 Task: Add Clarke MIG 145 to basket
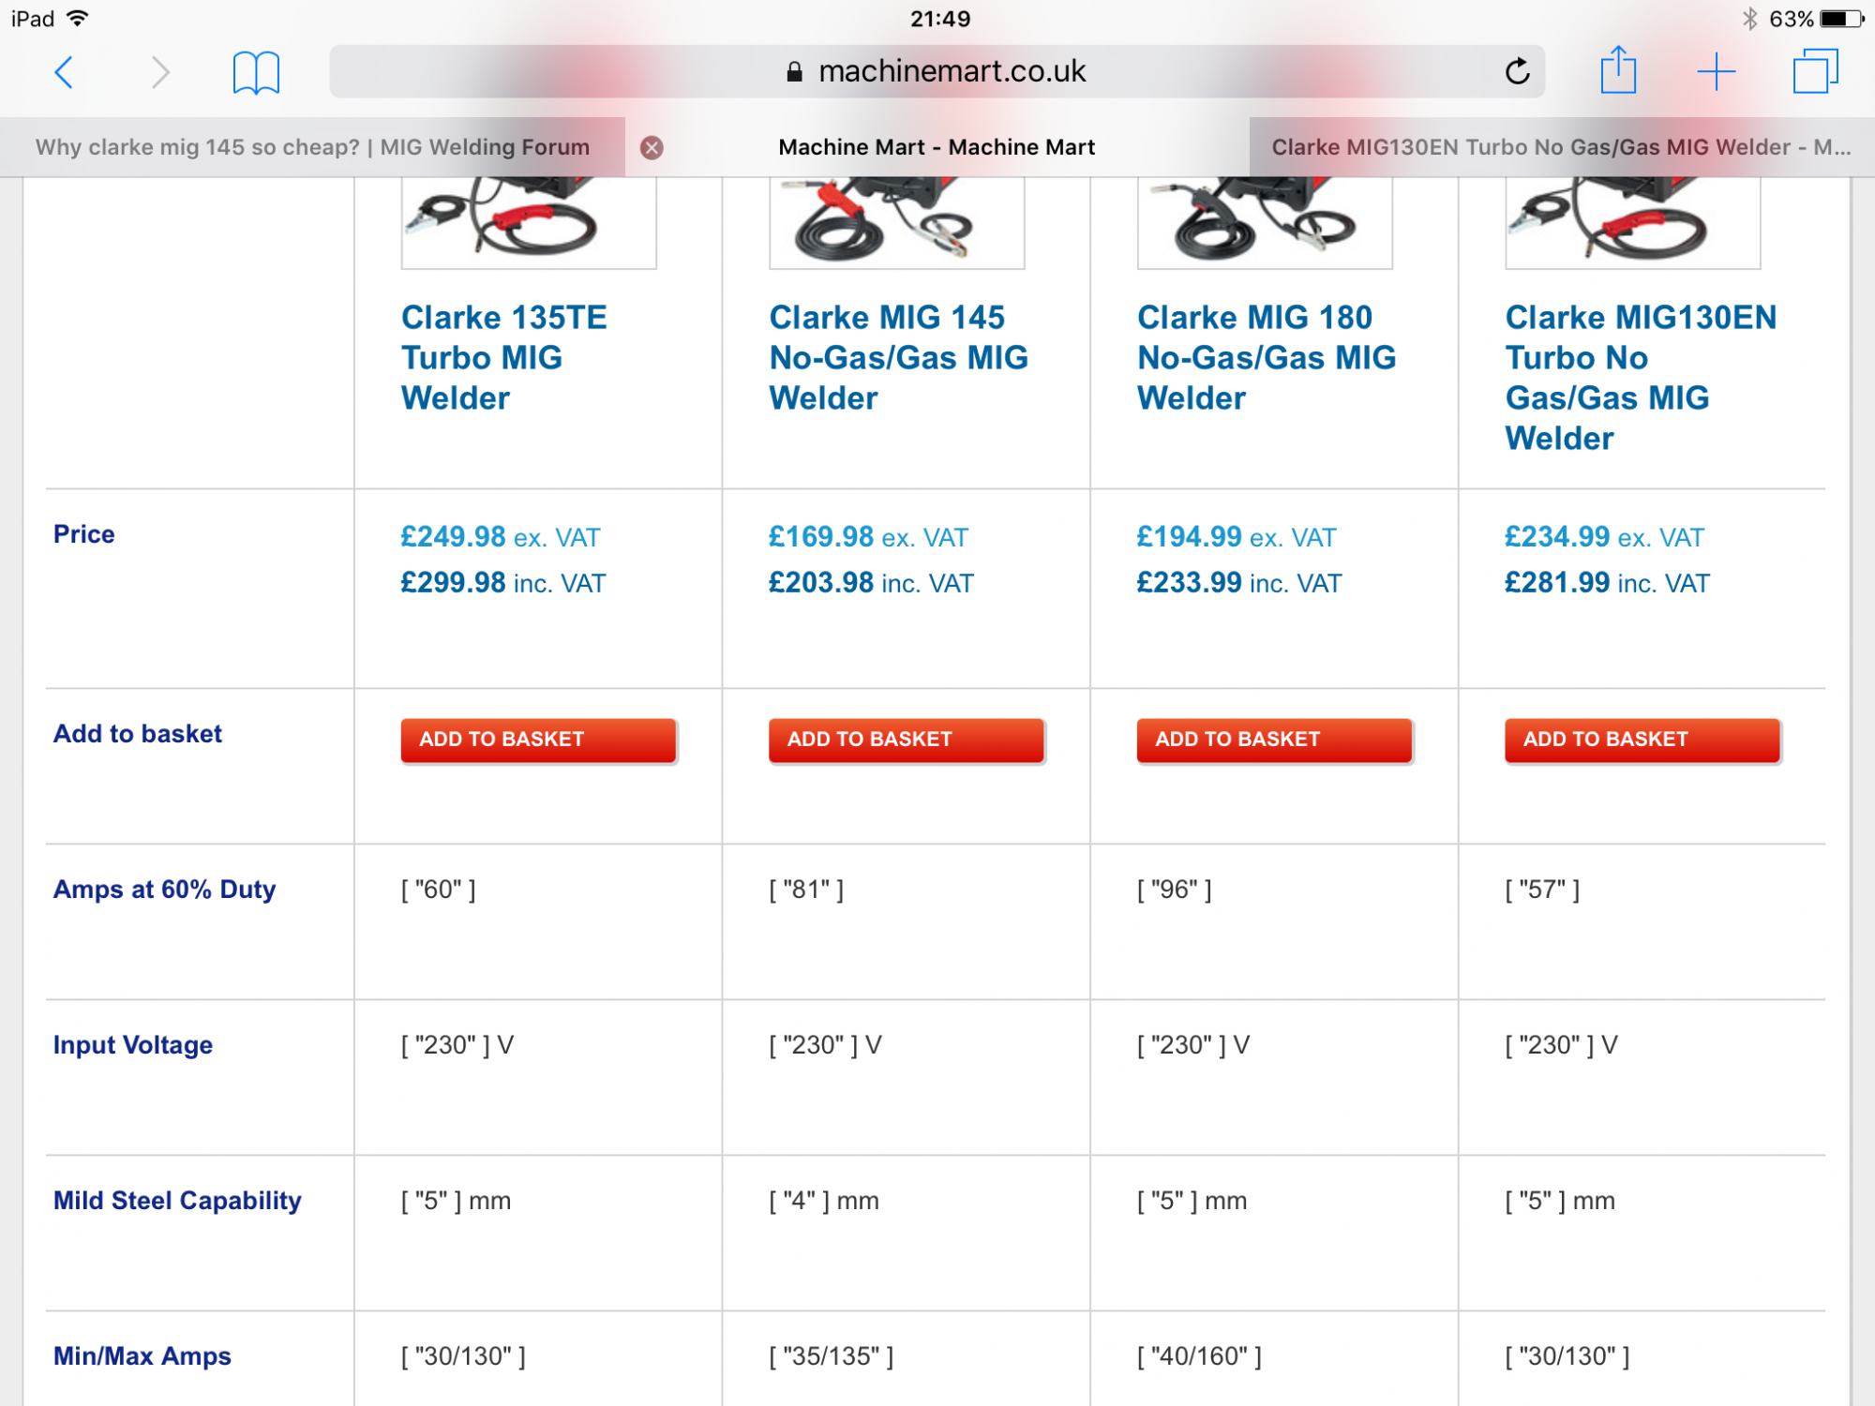click(x=907, y=740)
